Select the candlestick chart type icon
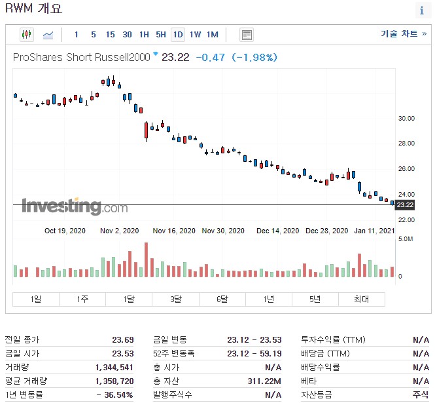Image resolution: width=435 pixels, height=403 pixels. pos(27,35)
